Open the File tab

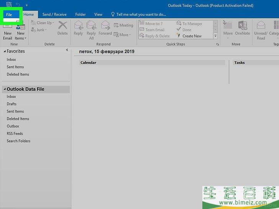tap(9, 15)
